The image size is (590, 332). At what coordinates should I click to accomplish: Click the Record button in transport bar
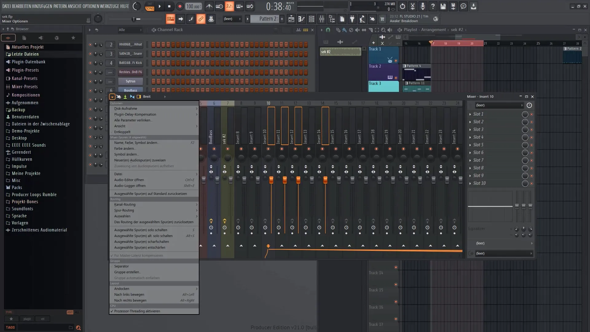179,6
